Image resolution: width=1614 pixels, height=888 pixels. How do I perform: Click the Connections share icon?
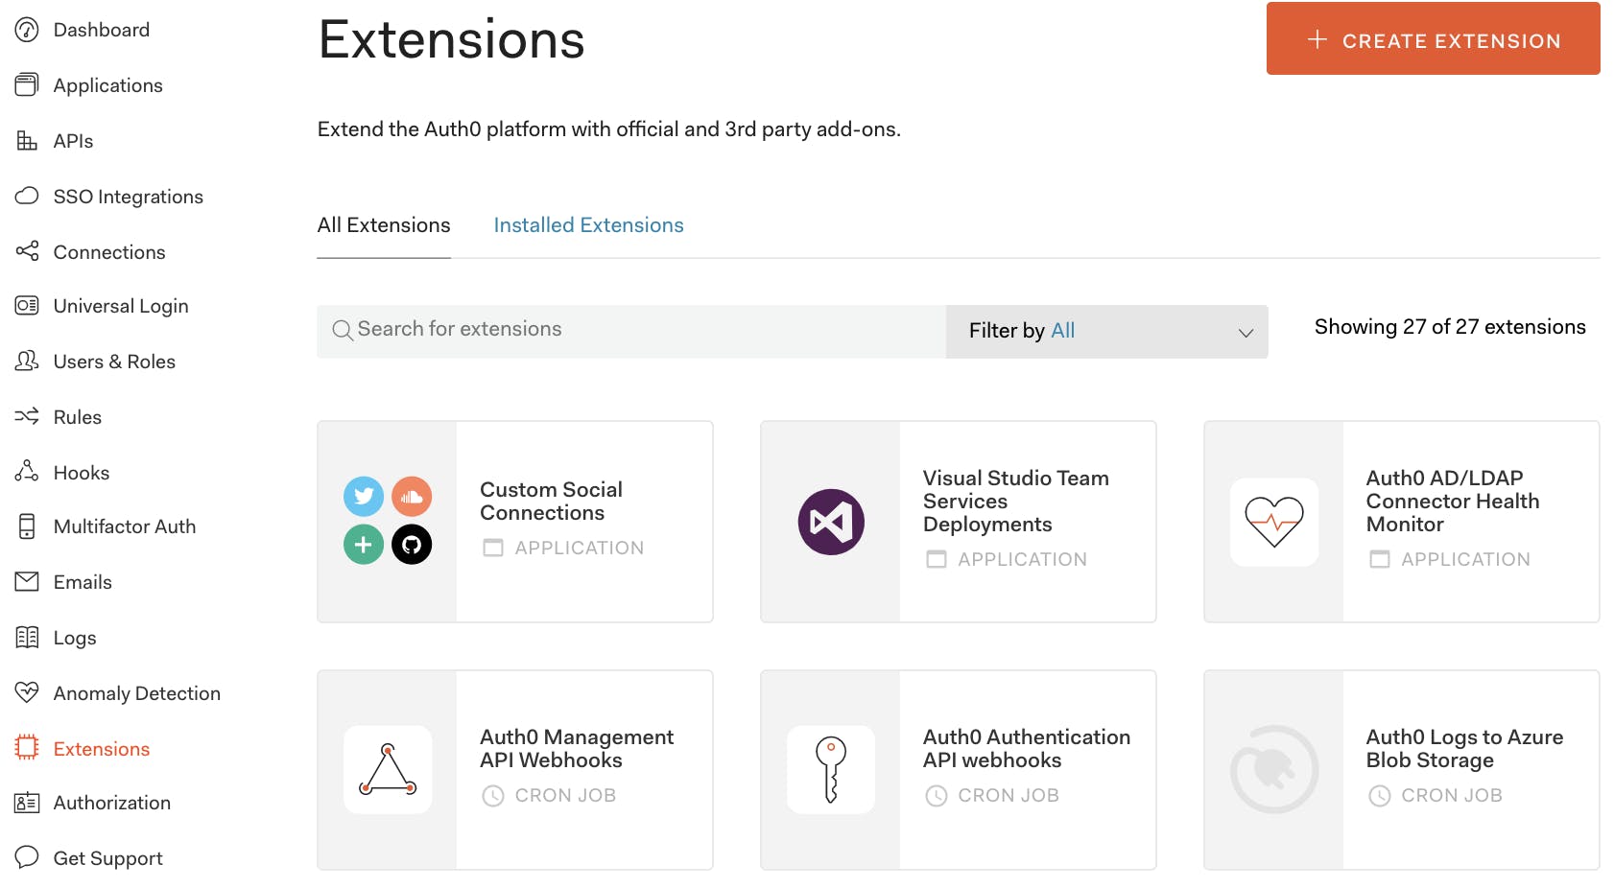coord(27,251)
